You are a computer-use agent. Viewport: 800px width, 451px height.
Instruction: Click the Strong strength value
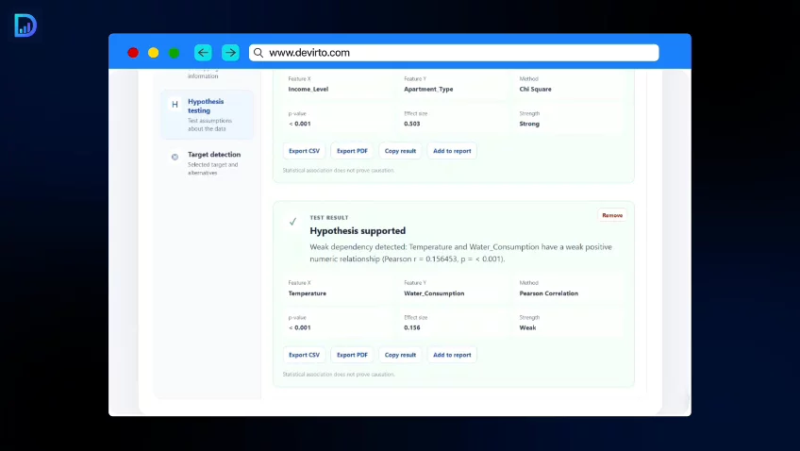pyautogui.click(x=529, y=124)
